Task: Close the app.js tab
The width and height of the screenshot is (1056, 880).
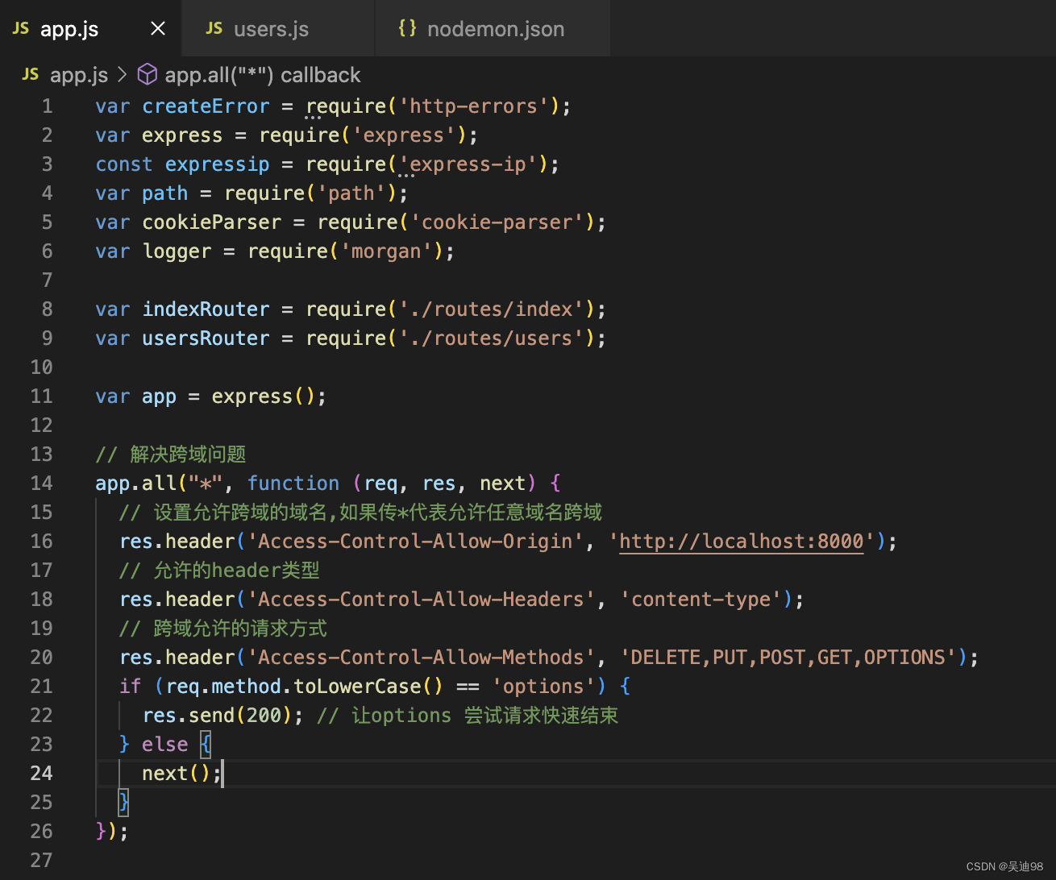Action: tap(158, 29)
